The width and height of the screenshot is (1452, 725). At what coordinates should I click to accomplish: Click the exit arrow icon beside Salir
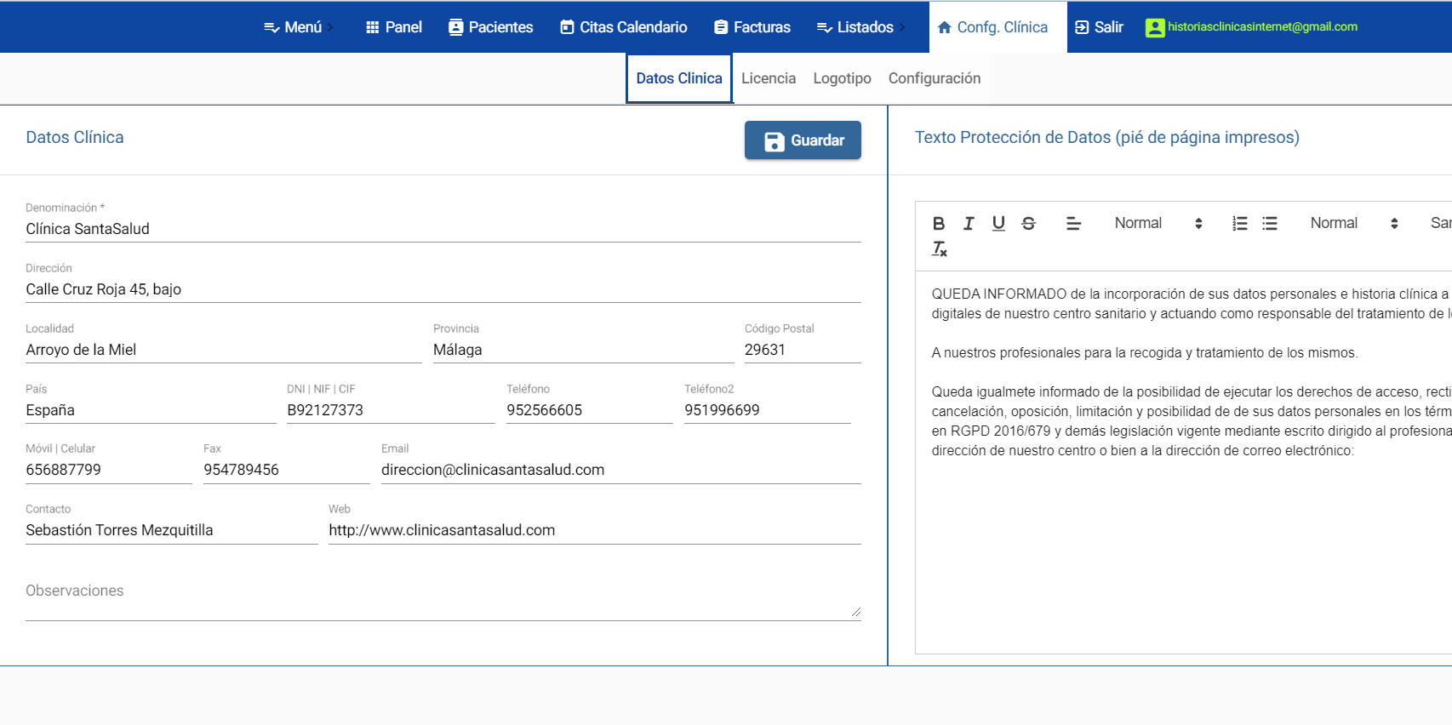click(x=1082, y=27)
